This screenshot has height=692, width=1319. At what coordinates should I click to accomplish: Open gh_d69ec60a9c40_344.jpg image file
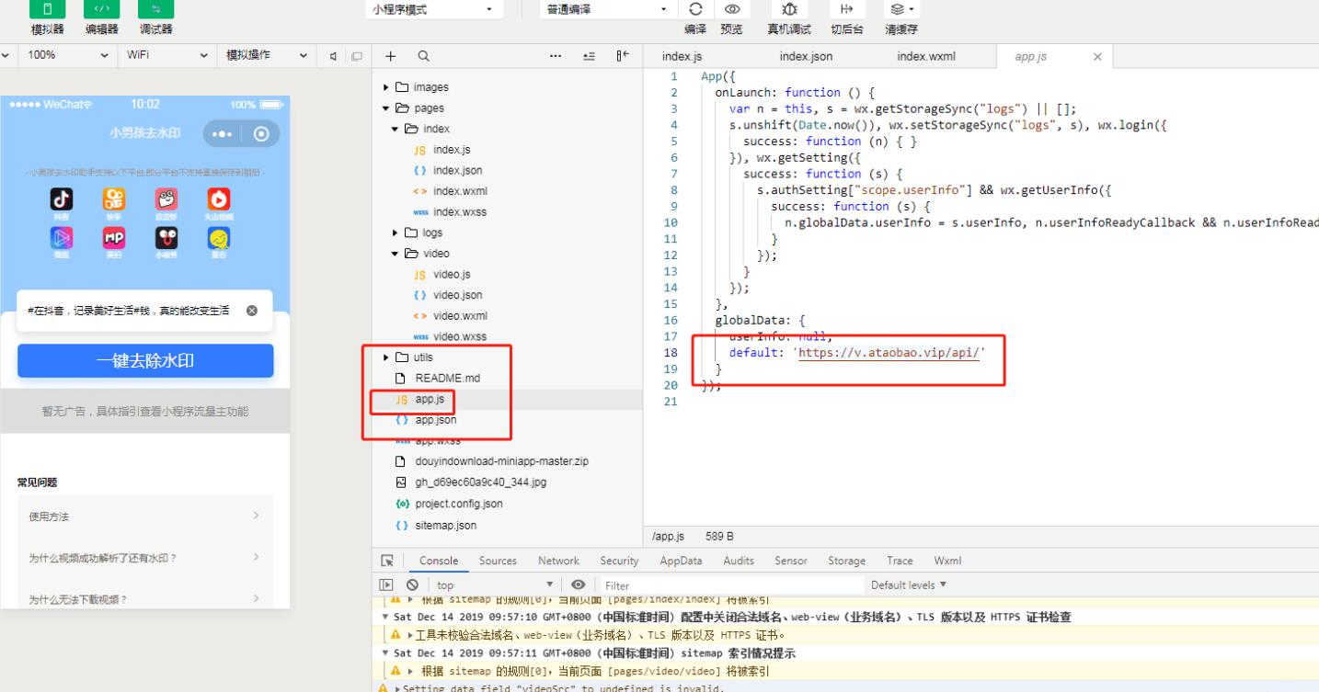pos(481,482)
